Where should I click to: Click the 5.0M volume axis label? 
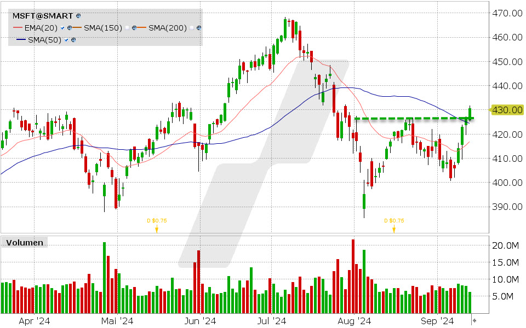[502, 296]
